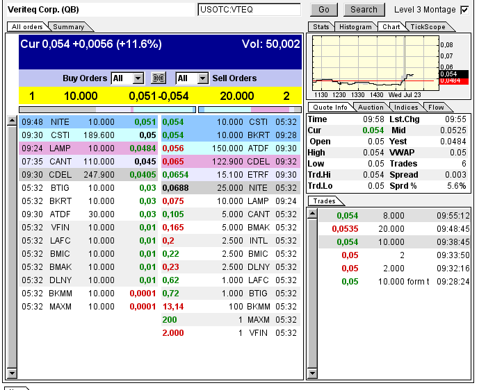Open the Buy Orders filter dropdown
The height and width of the screenshot is (390, 495).
(137, 78)
